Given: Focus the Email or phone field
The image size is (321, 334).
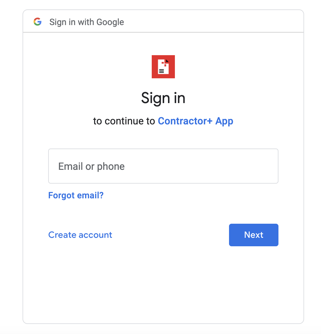Looking at the screenshot, I should tap(163, 166).
